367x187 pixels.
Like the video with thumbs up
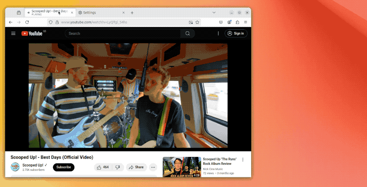click(103, 167)
